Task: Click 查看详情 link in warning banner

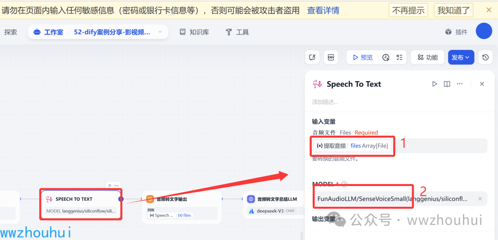Action: click(323, 11)
